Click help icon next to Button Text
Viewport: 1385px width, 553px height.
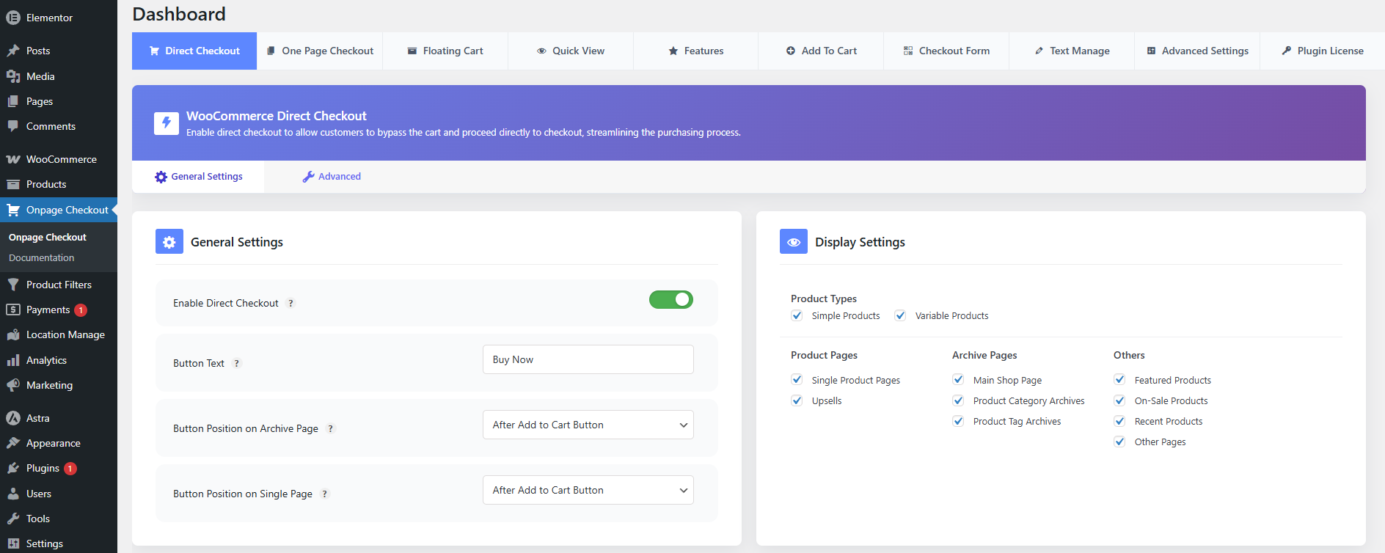point(236,363)
